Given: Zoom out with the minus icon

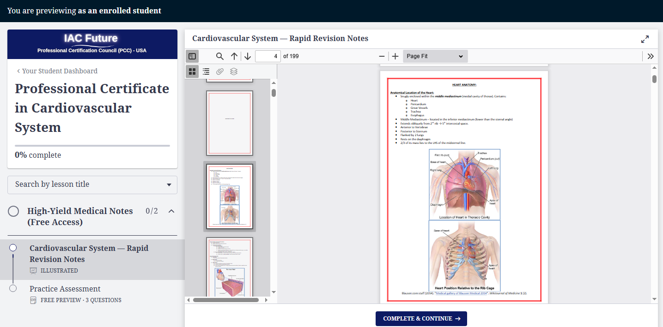Looking at the screenshot, I should tap(382, 56).
